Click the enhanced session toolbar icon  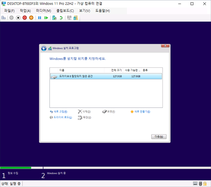[x=69, y=18]
